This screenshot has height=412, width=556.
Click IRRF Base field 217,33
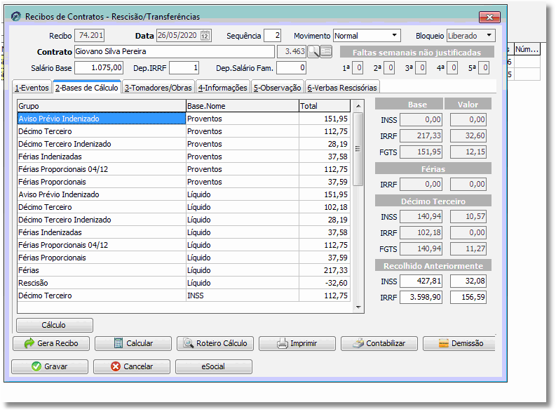coord(421,136)
